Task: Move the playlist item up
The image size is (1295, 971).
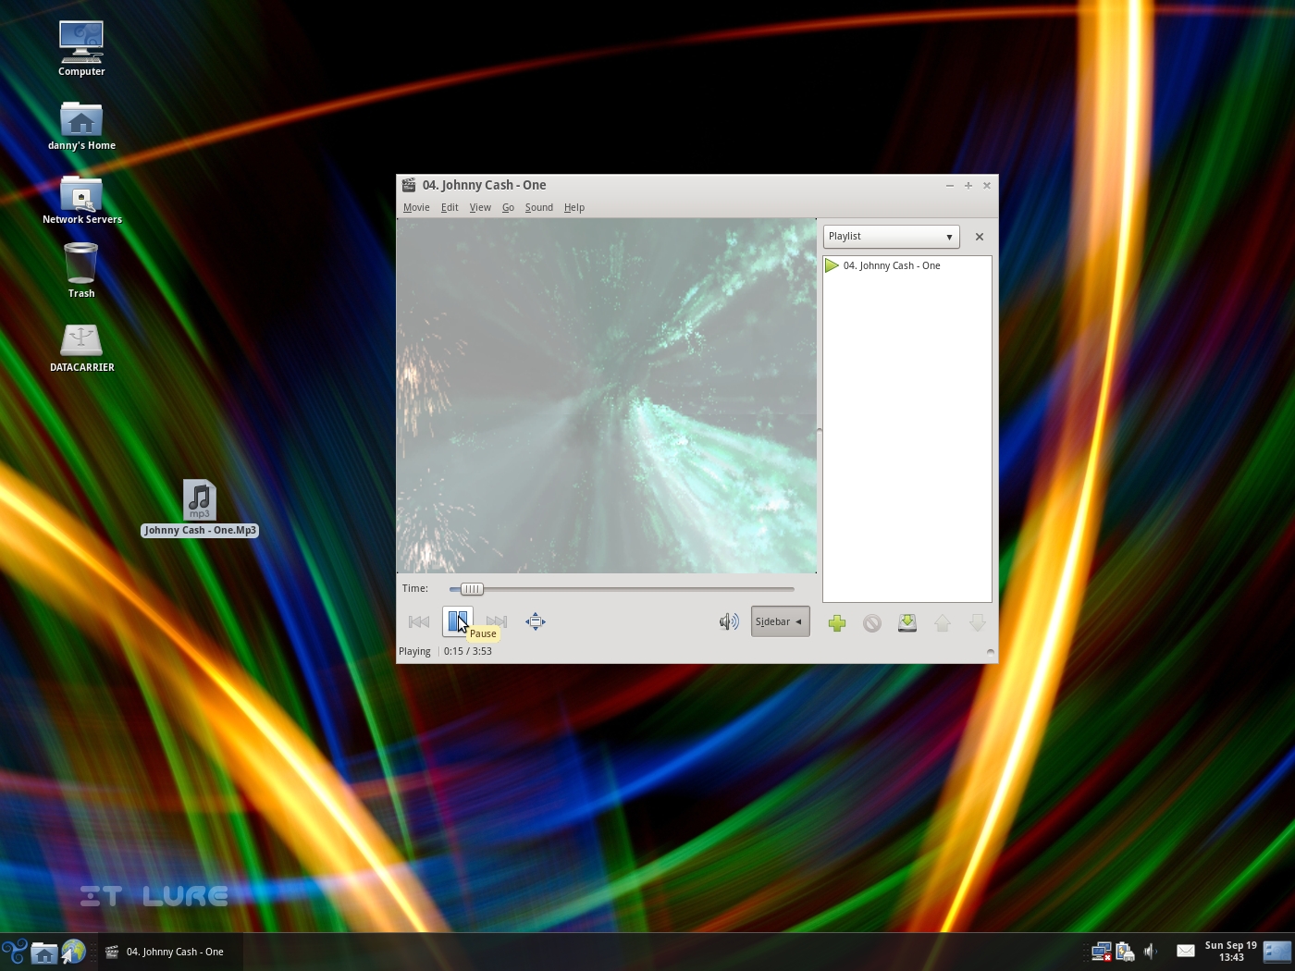Action: tap(943, 623)
